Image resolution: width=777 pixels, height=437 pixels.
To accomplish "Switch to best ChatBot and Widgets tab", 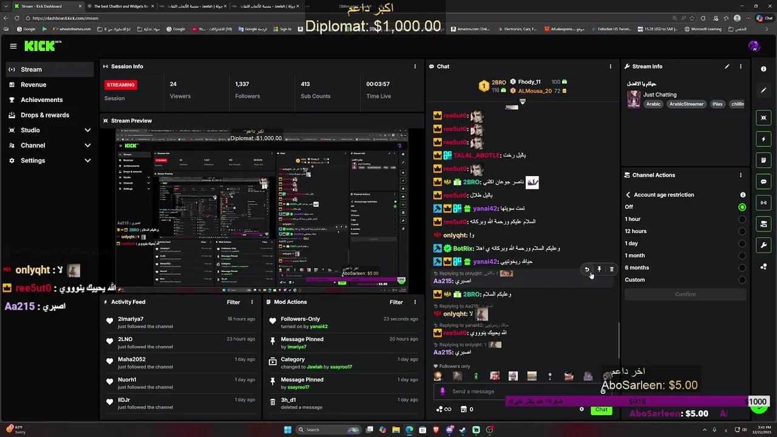I will pyautogui.click(x=120, y=6).
